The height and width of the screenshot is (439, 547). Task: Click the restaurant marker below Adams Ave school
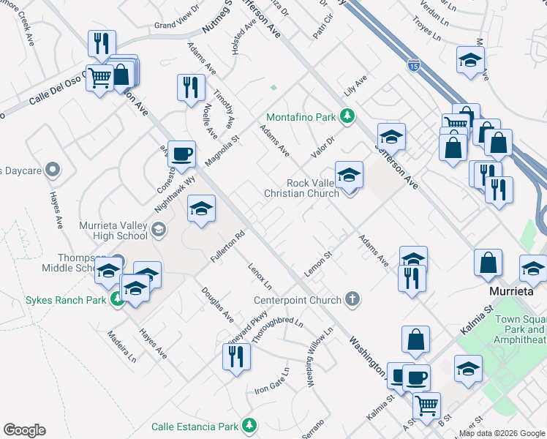[412, 279]
